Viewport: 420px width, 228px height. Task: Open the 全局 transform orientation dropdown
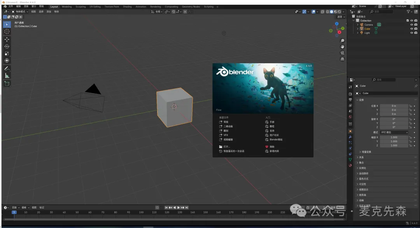(x=157, y=12)
